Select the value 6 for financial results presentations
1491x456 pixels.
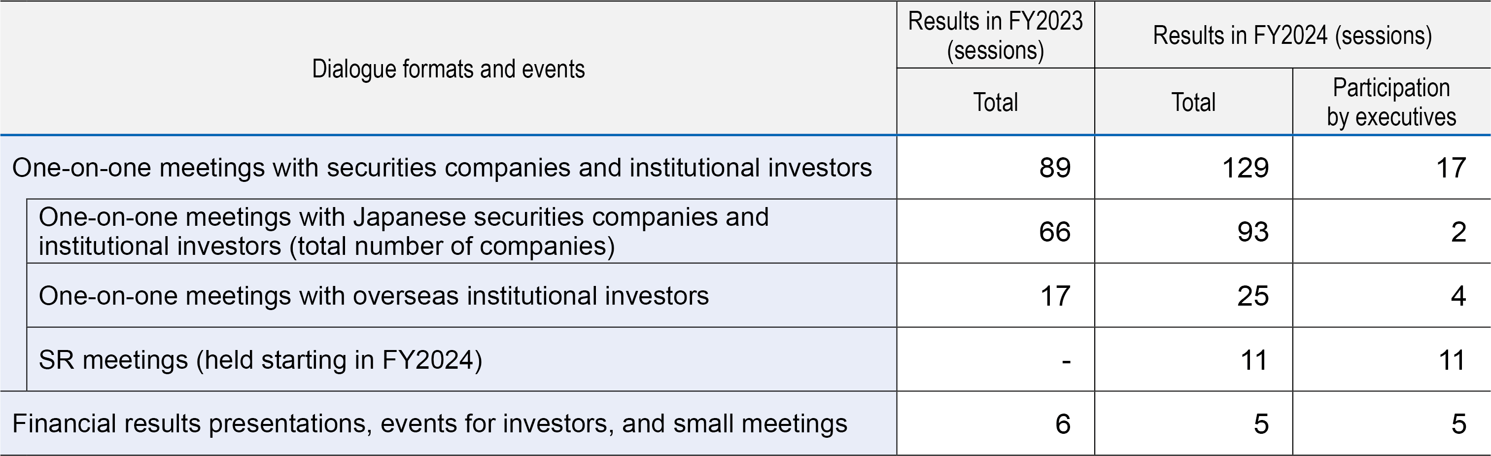tap(1063, 423)
